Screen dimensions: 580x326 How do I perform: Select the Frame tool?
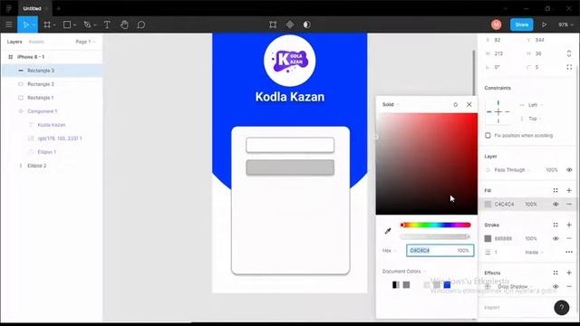point(47,24)
